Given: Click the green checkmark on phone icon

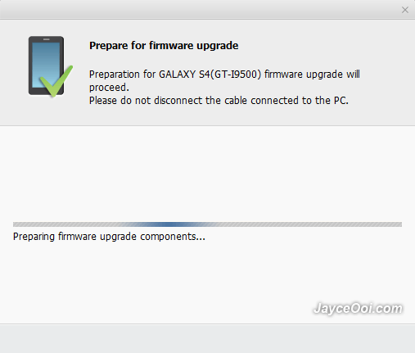Looking at the screenshot, I should (56, 81).
